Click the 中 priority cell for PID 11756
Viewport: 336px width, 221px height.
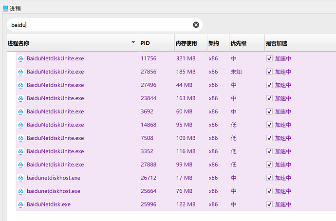coord(234,58)
